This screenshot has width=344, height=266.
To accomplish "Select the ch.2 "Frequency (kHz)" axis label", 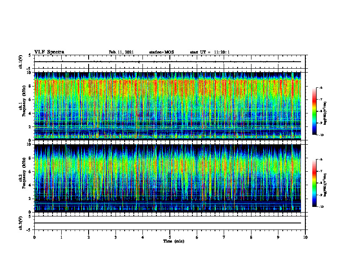I will 24,173.
